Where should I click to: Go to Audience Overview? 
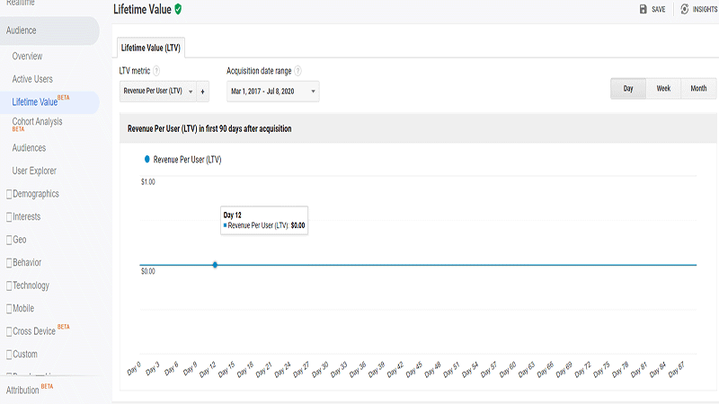[x=28, y=57]
